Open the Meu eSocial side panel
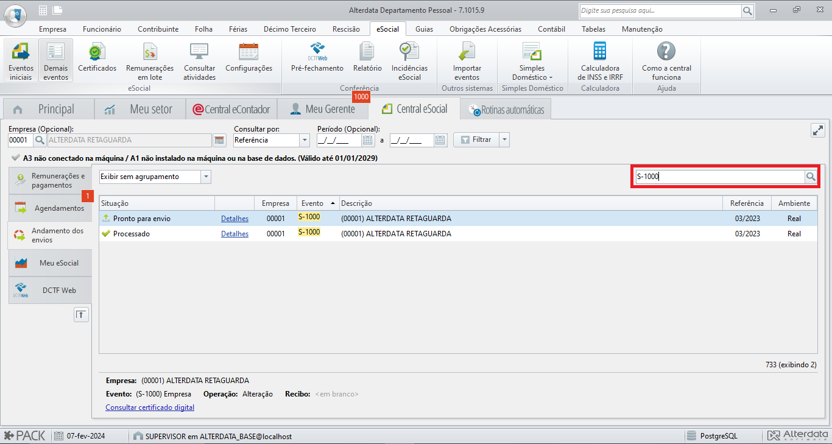 click(x=50, y=263)
